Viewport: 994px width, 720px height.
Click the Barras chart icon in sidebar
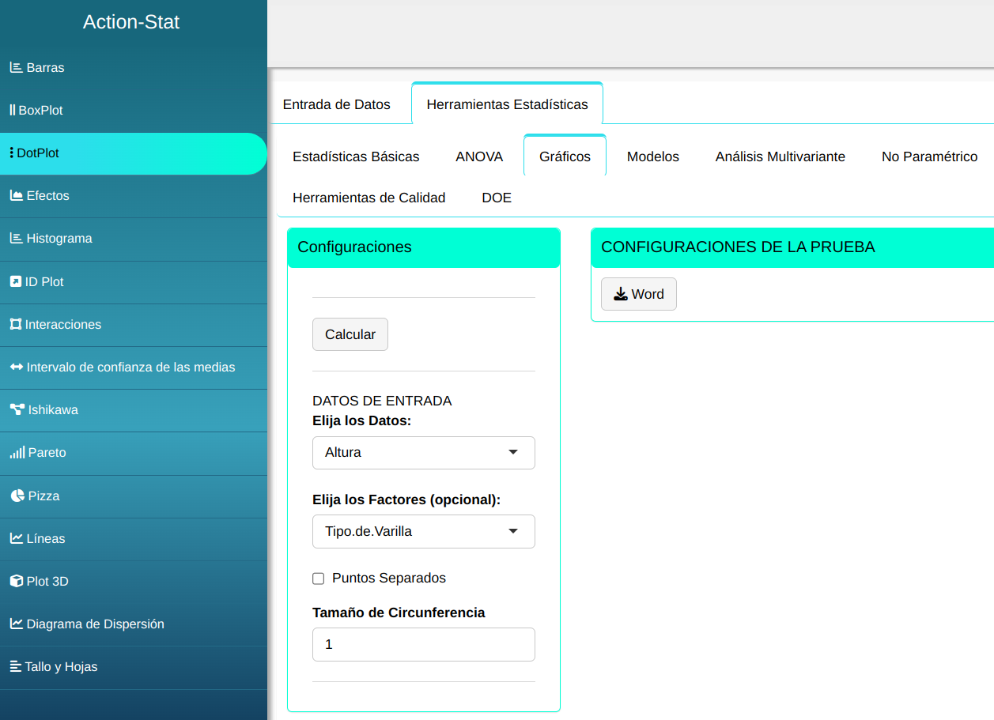16,68
